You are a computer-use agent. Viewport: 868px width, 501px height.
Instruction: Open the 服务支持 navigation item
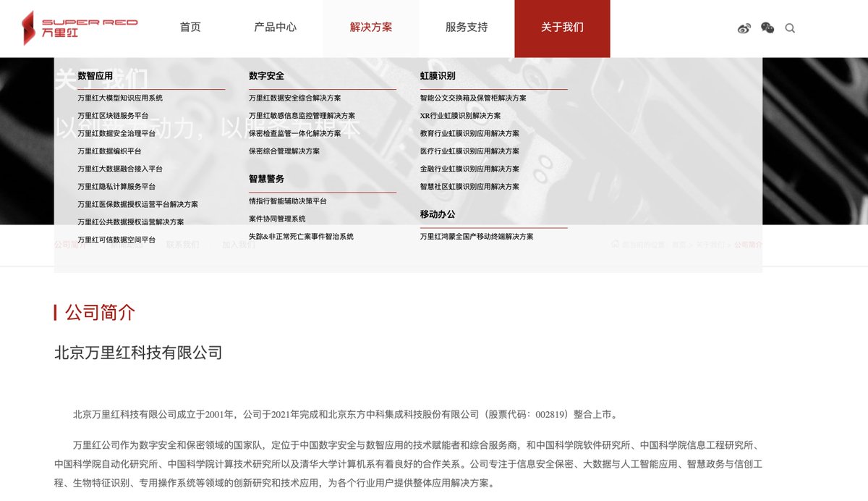coord(467,28)
